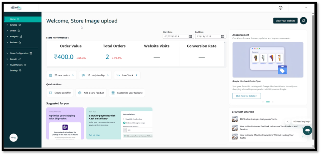
Task: Click the minimum order amount field
Action: click(139, 130)
